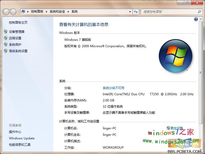The height and width of the screenshot is (154, 205).
Task: Select 控制面板主页 at the top
Action: coord(18,22)
